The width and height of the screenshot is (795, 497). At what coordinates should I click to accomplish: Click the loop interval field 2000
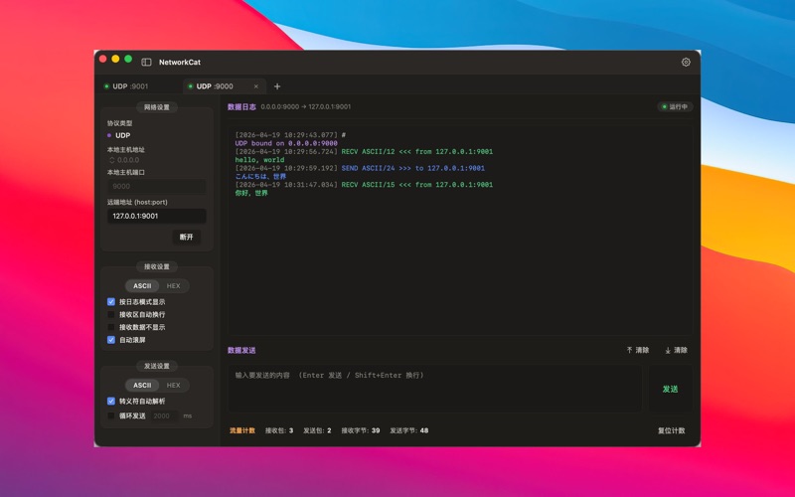164,415
